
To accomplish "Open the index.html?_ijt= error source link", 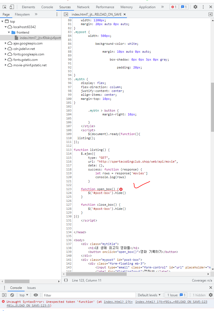I will [118, 302].
